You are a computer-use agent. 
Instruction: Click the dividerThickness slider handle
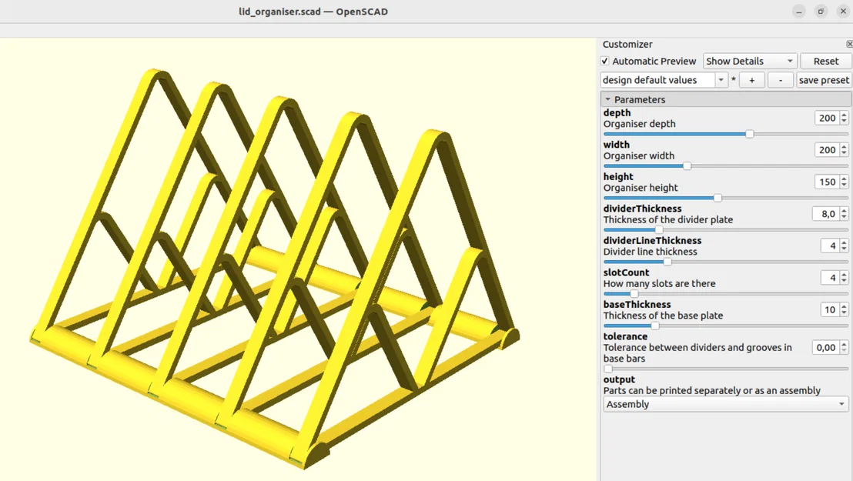pos(659,230)
